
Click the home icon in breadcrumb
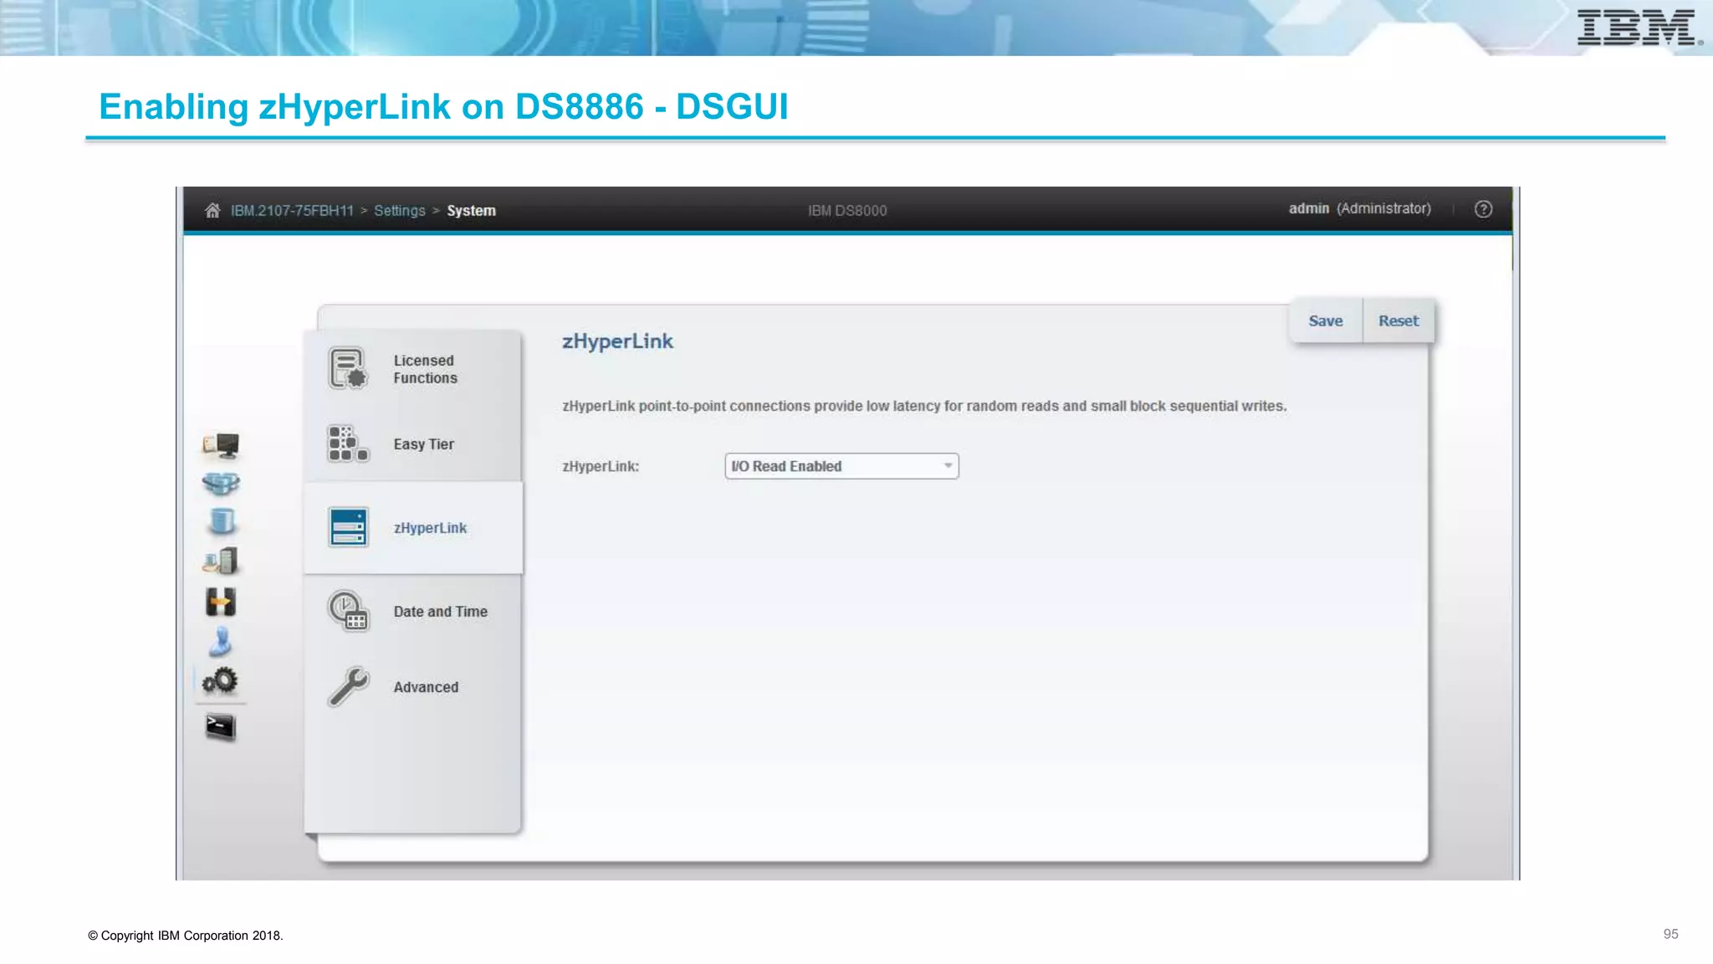[212, 210]
